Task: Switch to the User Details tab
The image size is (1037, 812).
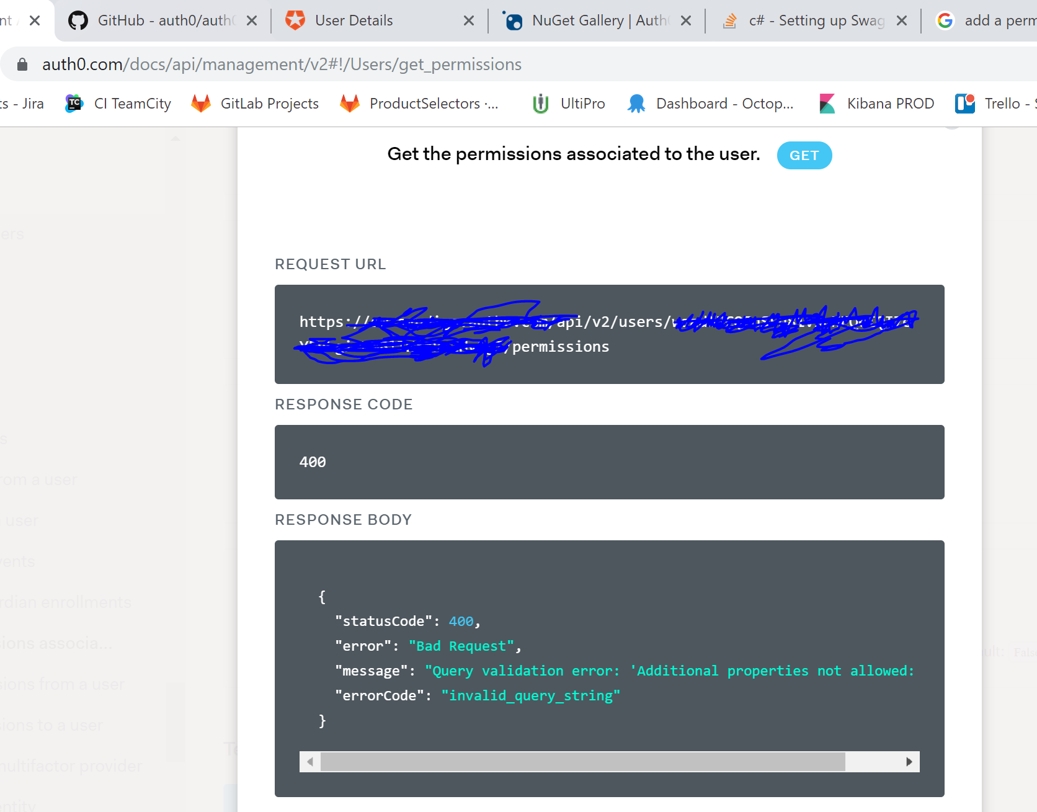Action: pyautogui.click(x=354, y=20)
